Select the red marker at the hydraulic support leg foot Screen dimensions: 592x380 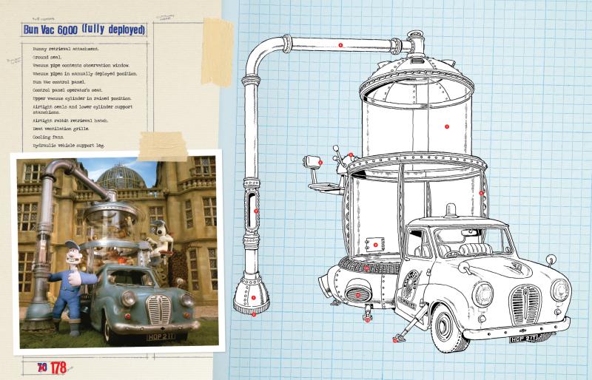pyautogui.click(x=393, y=341)
